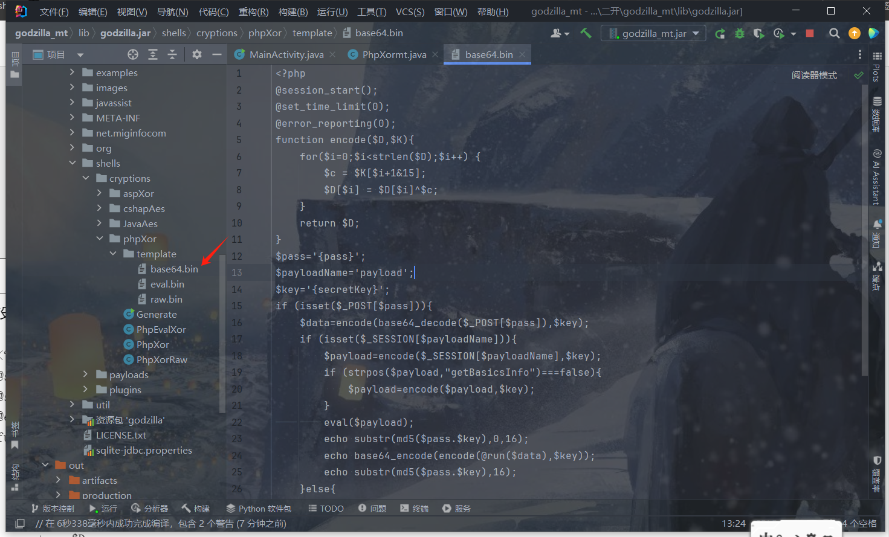Open the godzilla_mt.jar run configuration dropdown

(x=655, y=33)
